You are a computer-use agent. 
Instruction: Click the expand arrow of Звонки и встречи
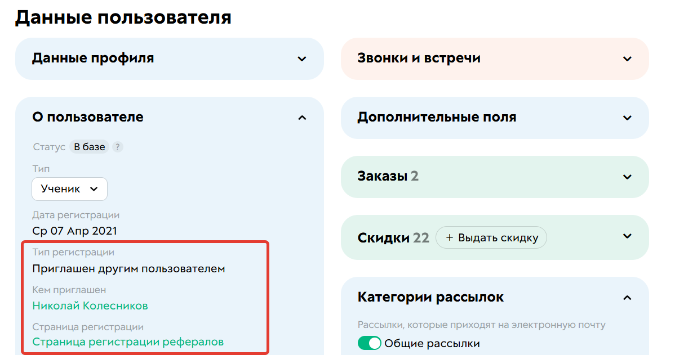tap(627, 59)
